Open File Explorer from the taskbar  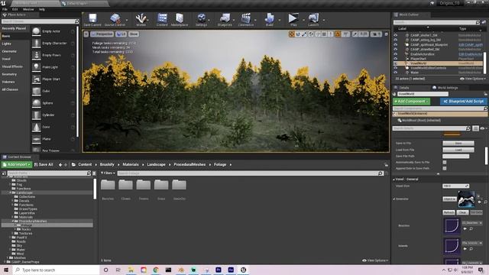pyautogui.click(x=131, y=270)
